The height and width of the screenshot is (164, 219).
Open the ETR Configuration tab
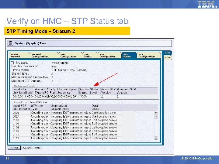(71, 55)
